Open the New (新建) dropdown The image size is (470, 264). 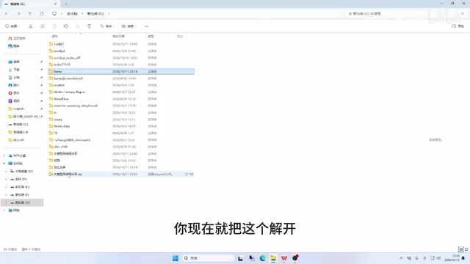pos(12,26)
